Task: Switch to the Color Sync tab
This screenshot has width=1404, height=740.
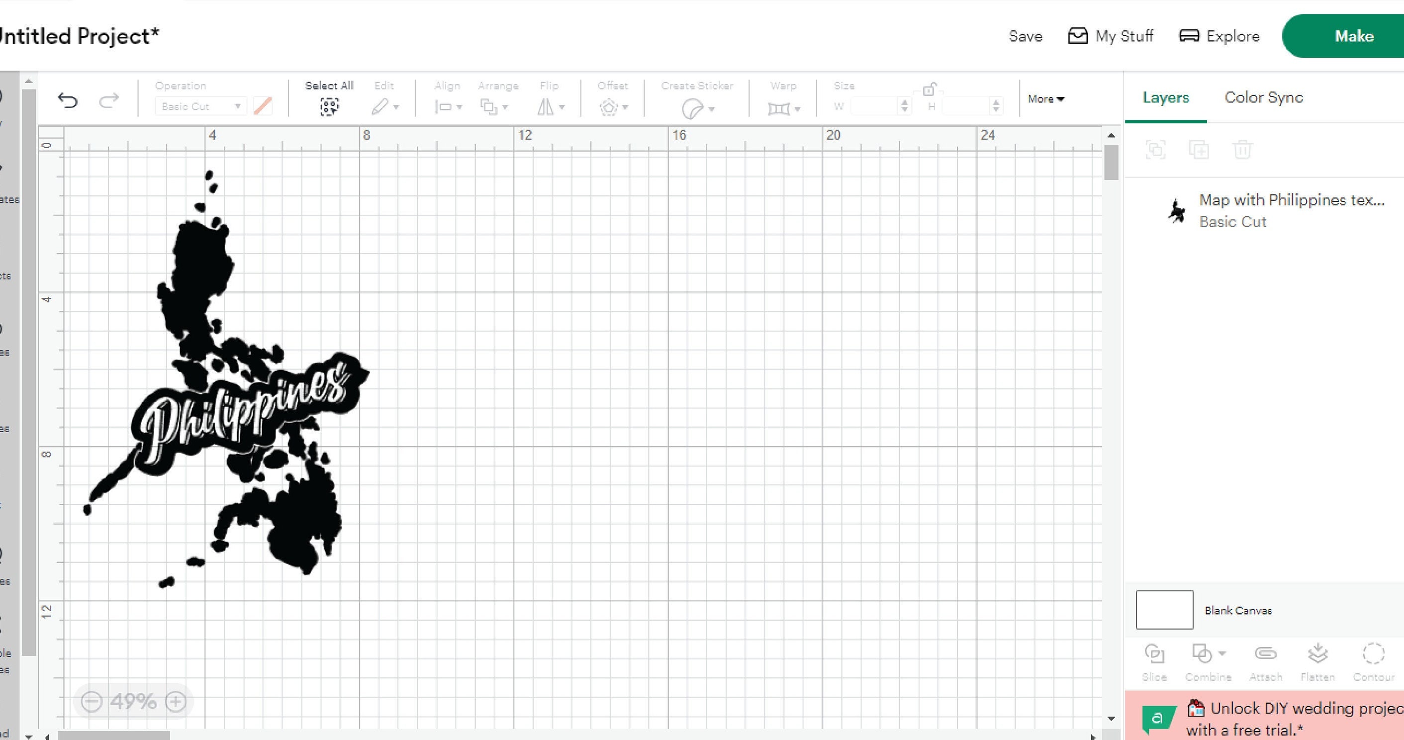Action: pos(1263,97)
